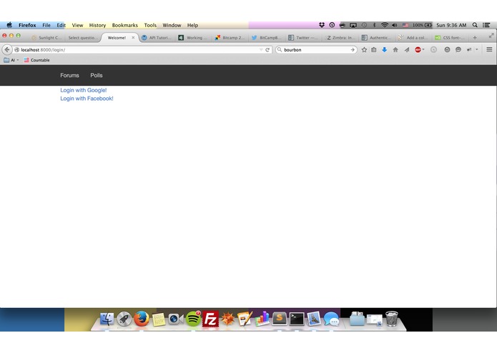Close the Welcome! tab
The width and height of the screenshot is (497, 353).
(x=133, y=38)
